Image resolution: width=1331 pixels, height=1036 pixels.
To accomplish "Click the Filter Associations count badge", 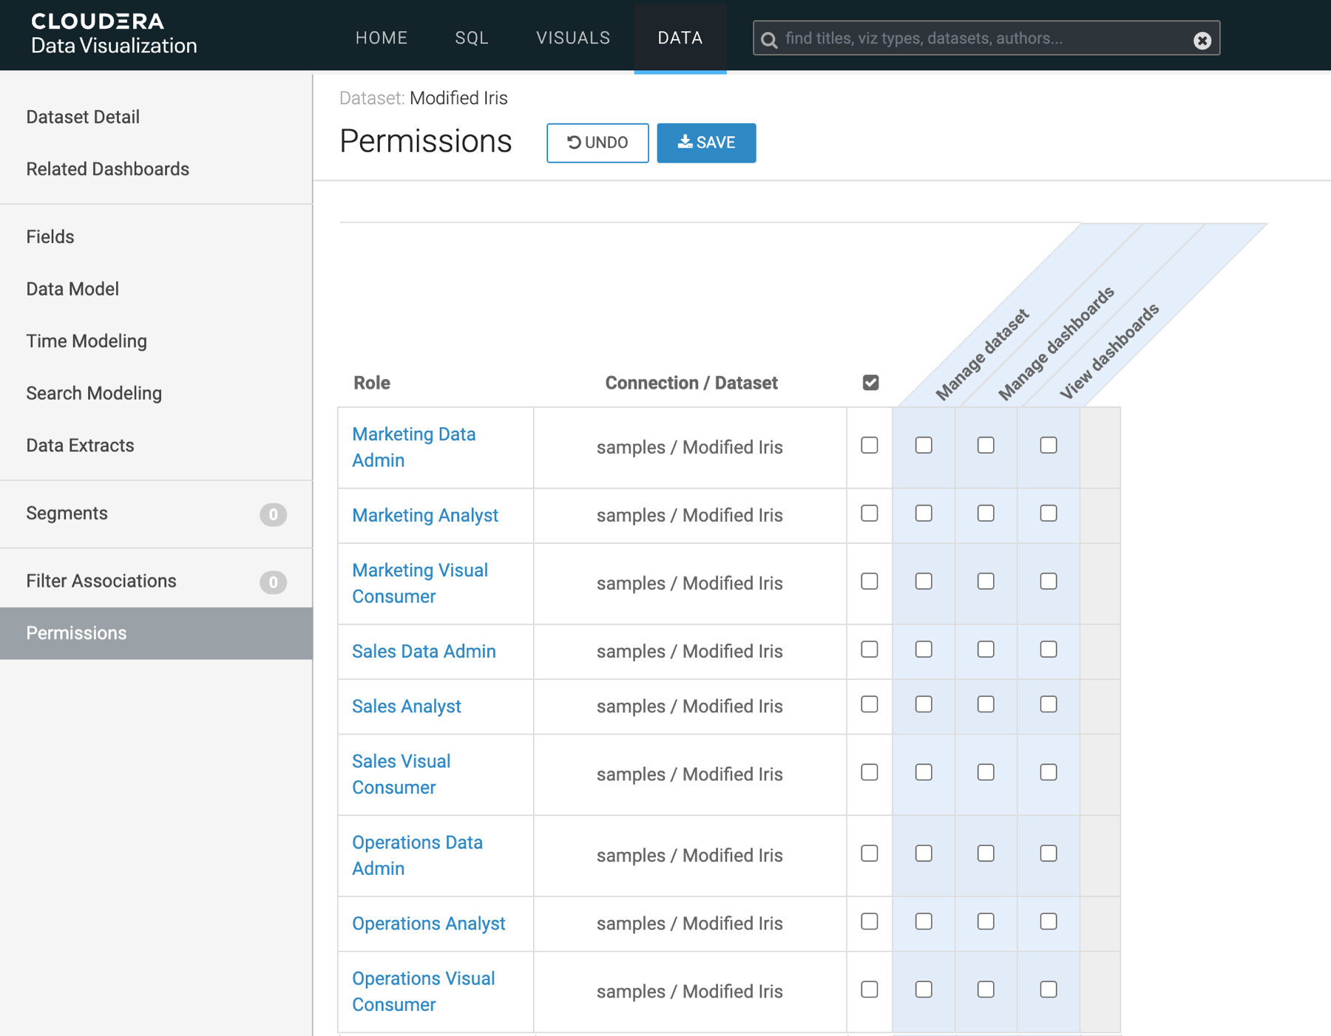I will pyautogui.click(x=273, y=582).
